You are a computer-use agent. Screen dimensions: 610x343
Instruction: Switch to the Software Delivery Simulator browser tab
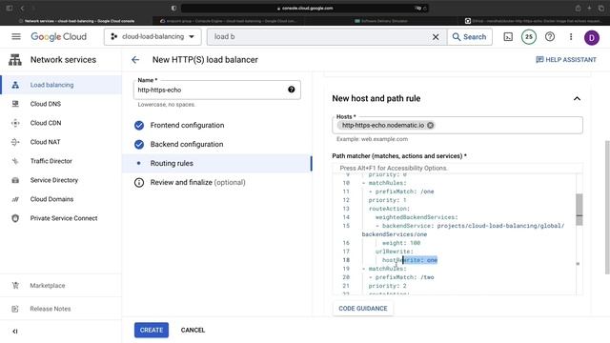[x=381, y=21]
